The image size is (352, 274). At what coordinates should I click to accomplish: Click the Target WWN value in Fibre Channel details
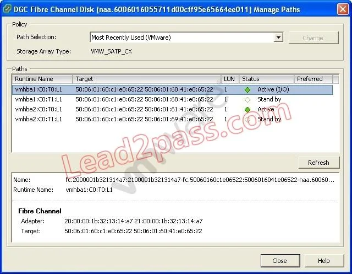(133, 231)
